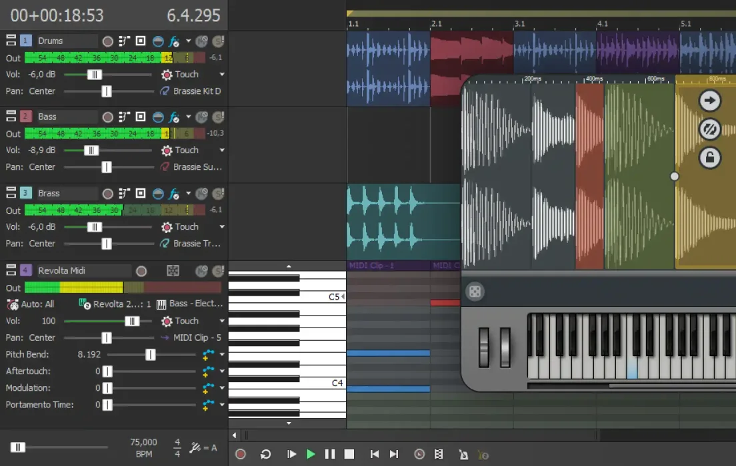
Task: Click the tempo slider at bottom left
Action: pos(18,447)
